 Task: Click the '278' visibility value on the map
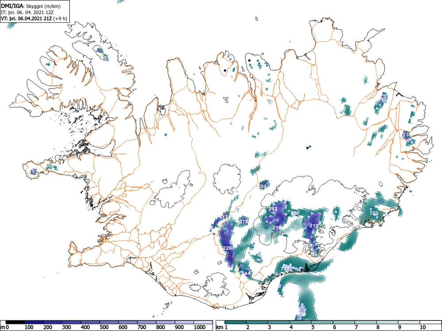coord(244,221)
